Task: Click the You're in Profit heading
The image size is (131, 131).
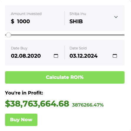Action: pyautogui.click(x=24, y=93)
